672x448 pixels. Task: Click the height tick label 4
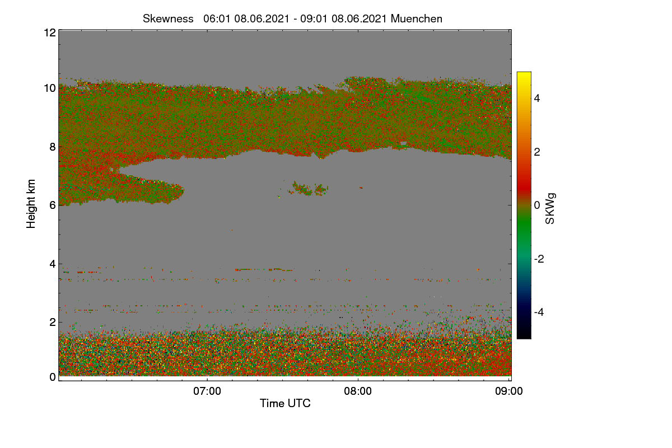coord(53,263)
